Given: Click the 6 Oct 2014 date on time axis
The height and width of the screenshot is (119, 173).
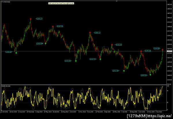Looking at the screenshot, I should coord(73,112).
